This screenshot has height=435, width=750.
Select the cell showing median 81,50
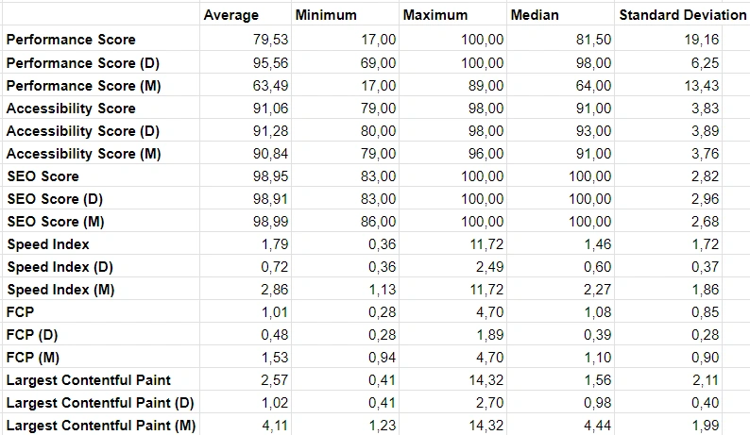point(560,40)
